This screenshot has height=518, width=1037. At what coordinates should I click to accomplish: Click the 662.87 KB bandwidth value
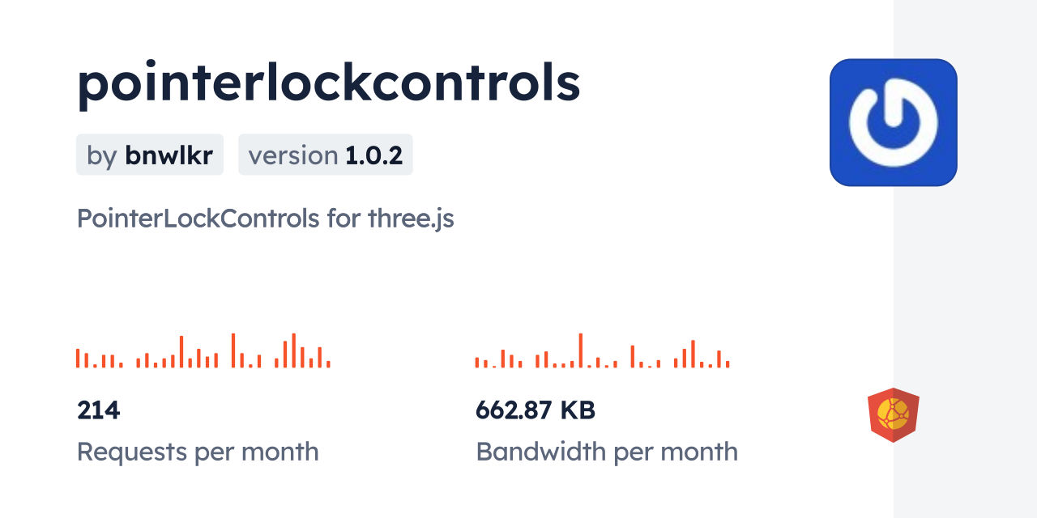tap(535, 410)
